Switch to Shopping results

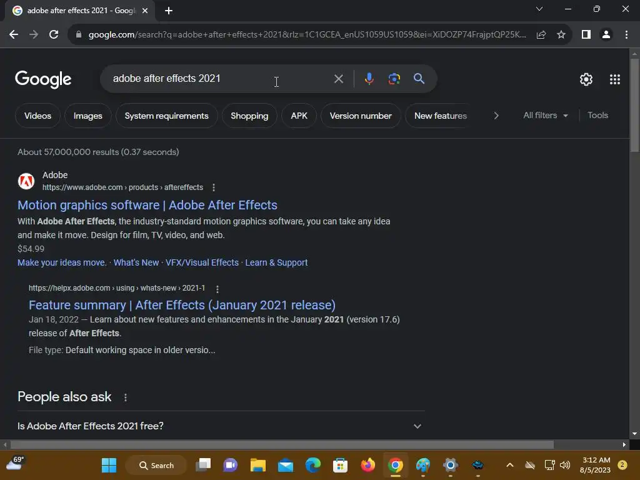coord(249,116)
